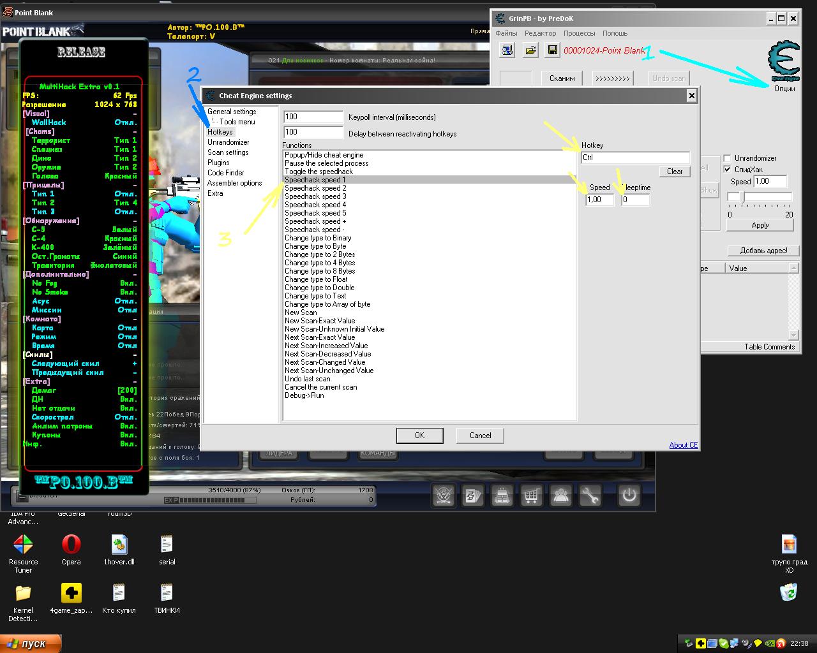Click the select process computer icon

click(507, 50)
